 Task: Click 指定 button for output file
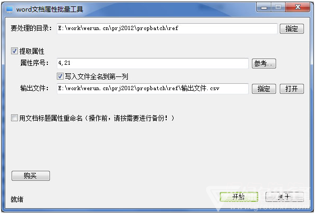(264, 89)
